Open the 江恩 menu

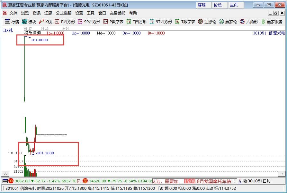coord(48,13)
